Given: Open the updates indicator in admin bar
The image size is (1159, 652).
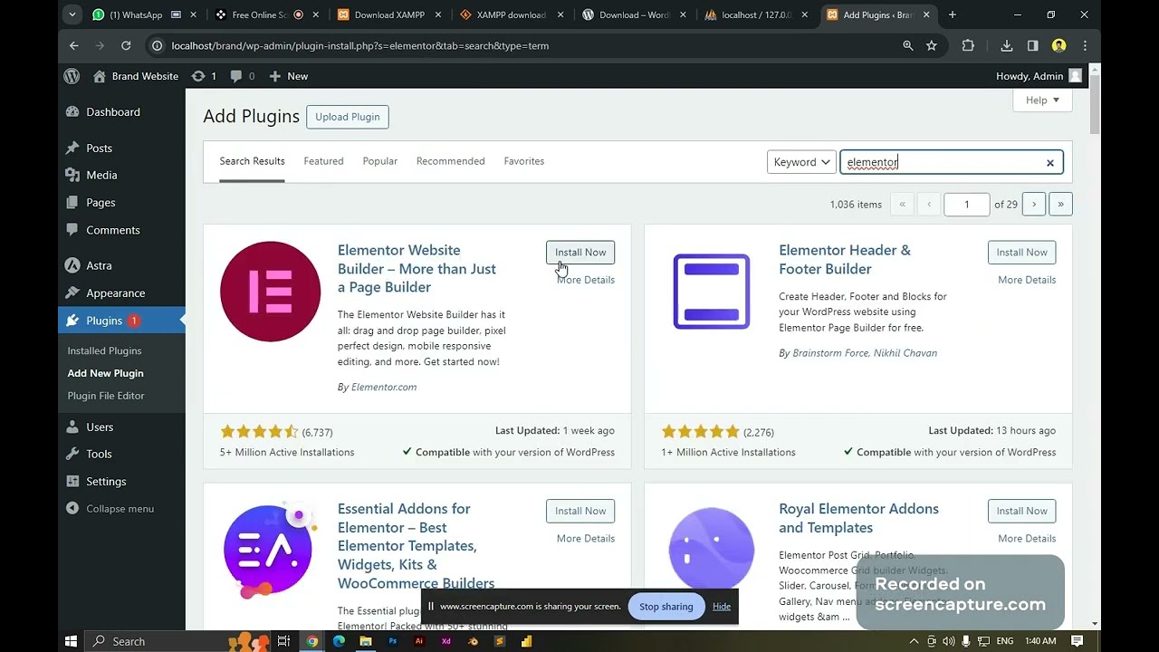Looking at the screenshot, I should [204, 76].
